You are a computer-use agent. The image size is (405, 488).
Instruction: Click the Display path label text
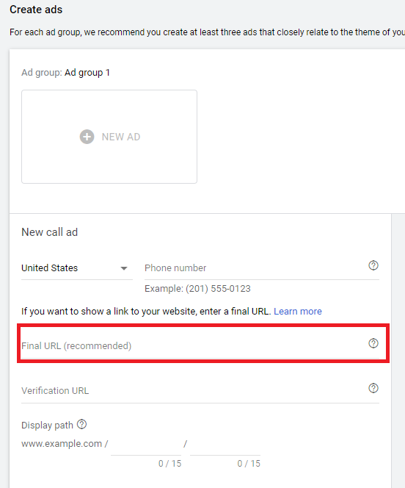[47, 426]
